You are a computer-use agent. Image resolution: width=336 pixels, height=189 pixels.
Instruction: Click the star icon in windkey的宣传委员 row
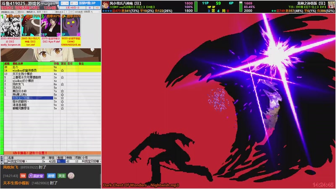coord(62,71)
